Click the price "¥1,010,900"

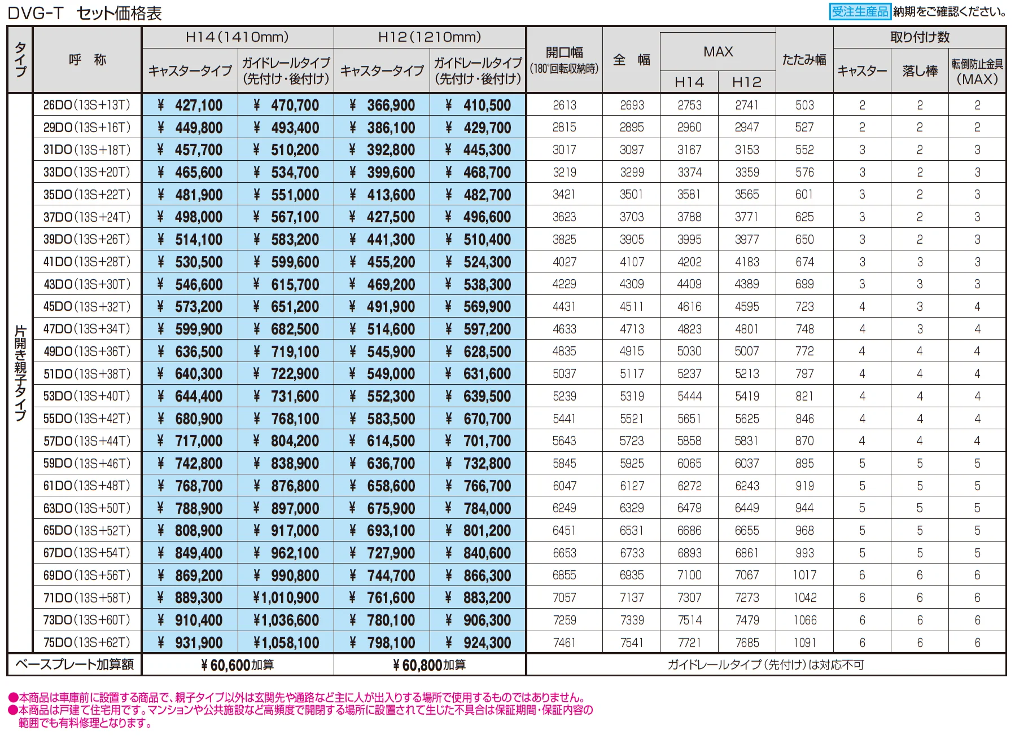(x=286, y=598)
